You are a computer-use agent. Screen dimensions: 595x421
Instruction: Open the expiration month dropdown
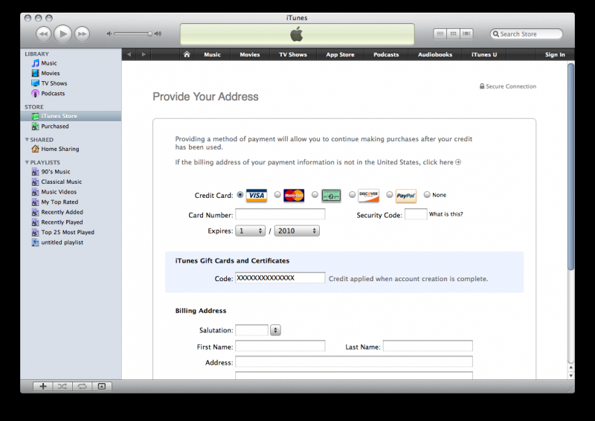click(251, 231)
